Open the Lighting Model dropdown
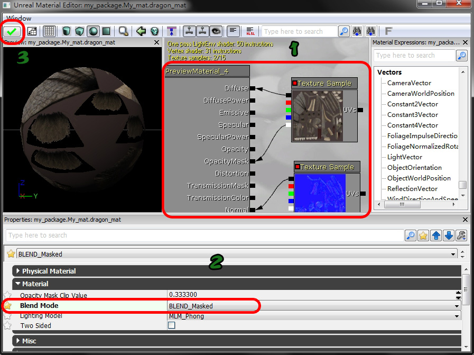474x355 pixels. point(457,316)
